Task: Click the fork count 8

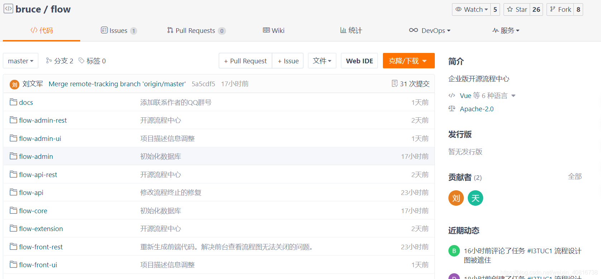Action: (578, 9)
